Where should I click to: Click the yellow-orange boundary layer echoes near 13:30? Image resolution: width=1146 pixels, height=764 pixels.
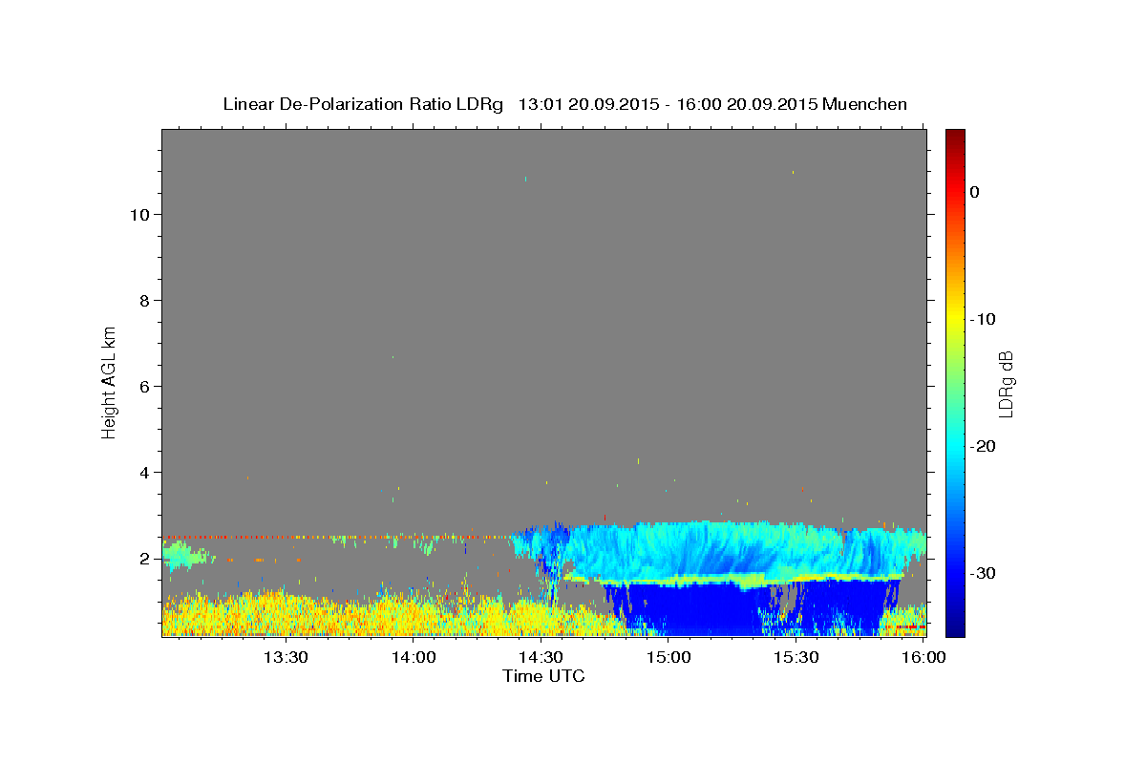(x=286, y=614)
